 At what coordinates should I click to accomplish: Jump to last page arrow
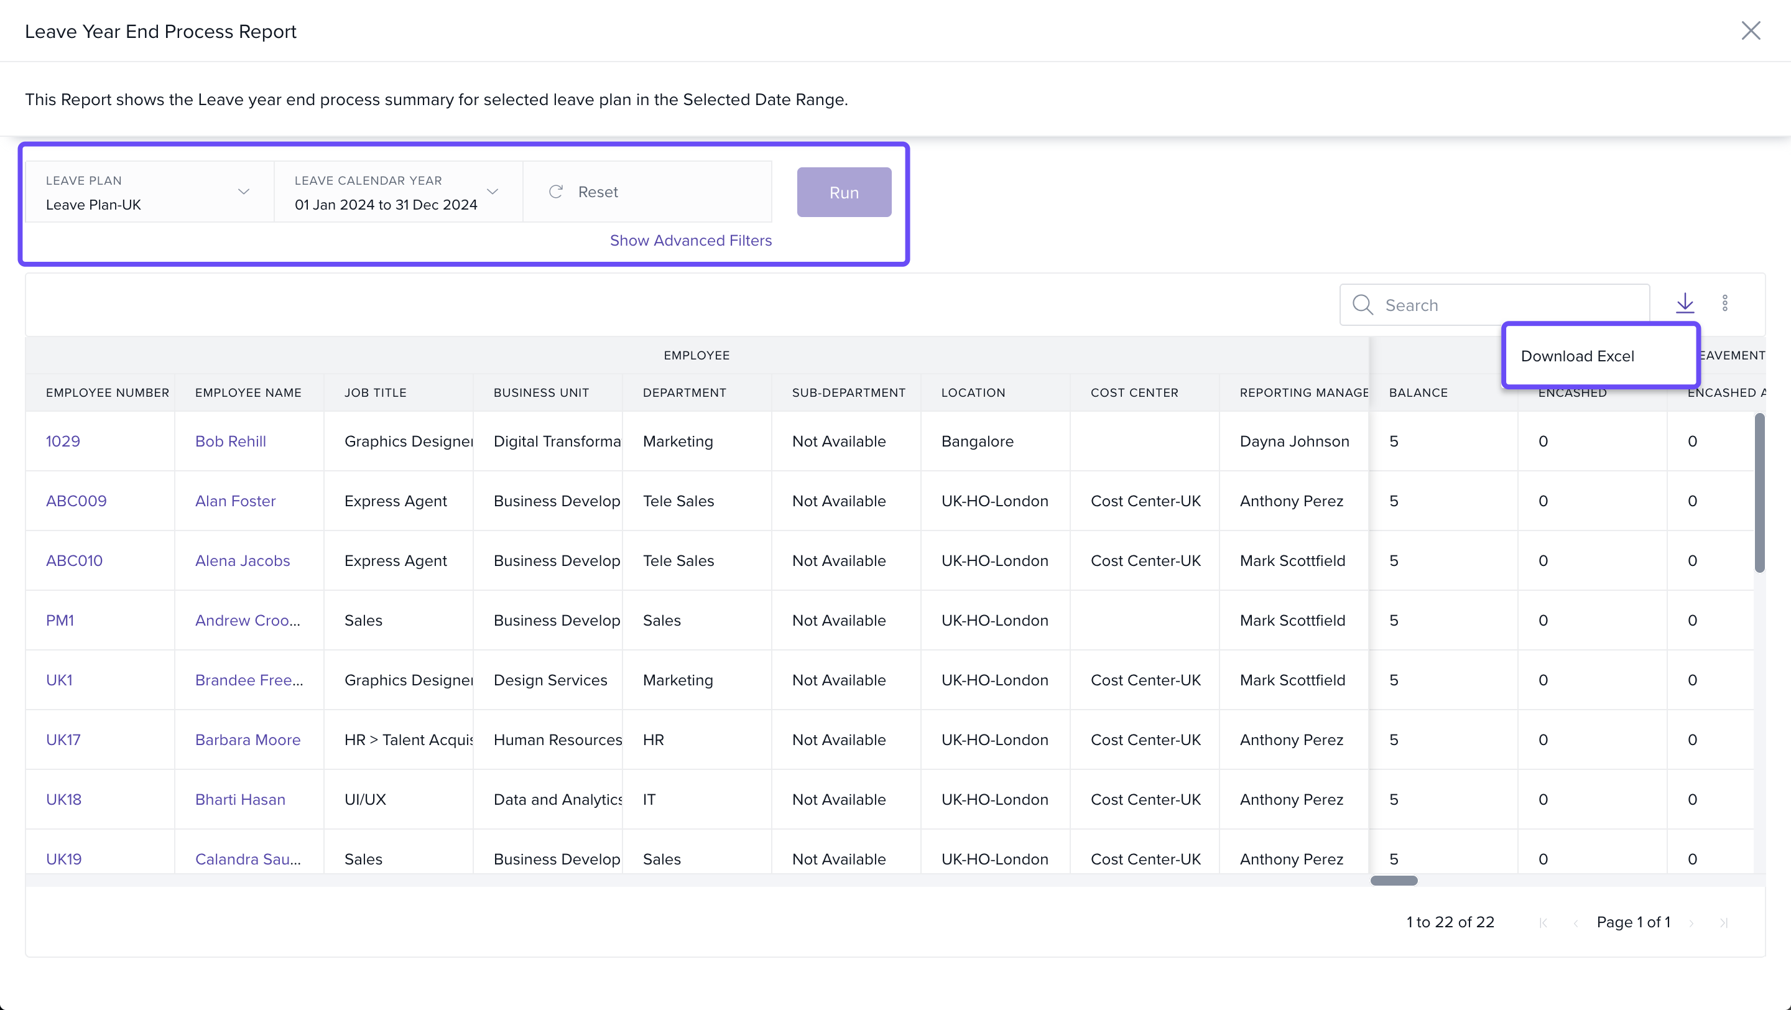(x=1724, y=922)
